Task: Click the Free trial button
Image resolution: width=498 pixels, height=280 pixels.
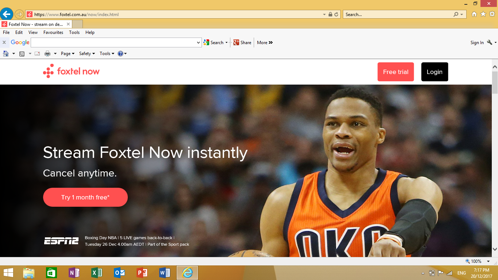Action: point(395,72)
